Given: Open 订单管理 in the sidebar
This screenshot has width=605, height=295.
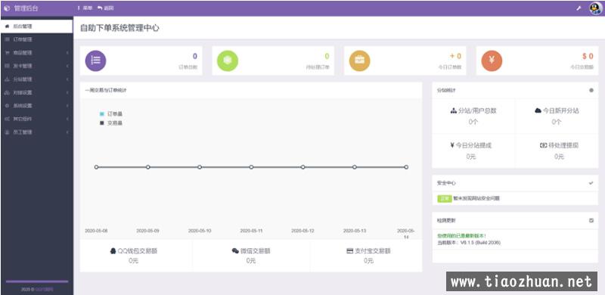Looking at the screenshot, I should (36, 39).
